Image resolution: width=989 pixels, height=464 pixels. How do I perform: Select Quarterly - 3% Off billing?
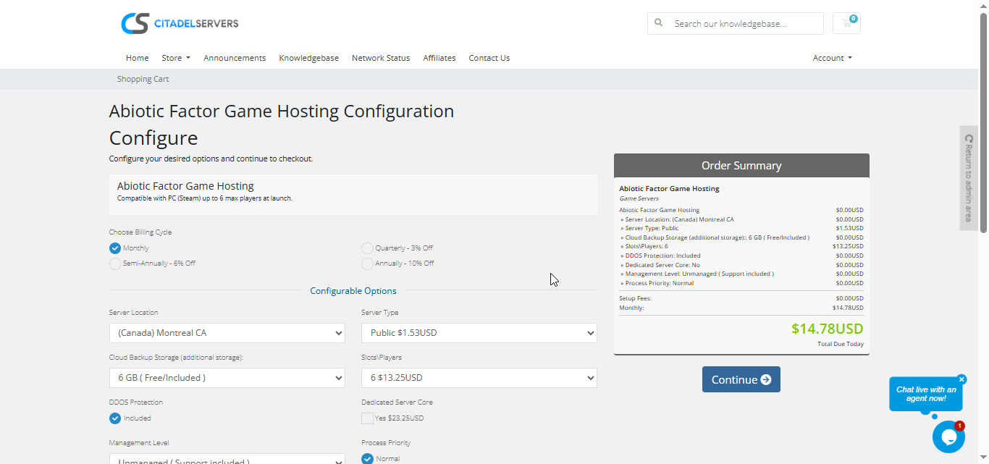click(x=368, y=248)
